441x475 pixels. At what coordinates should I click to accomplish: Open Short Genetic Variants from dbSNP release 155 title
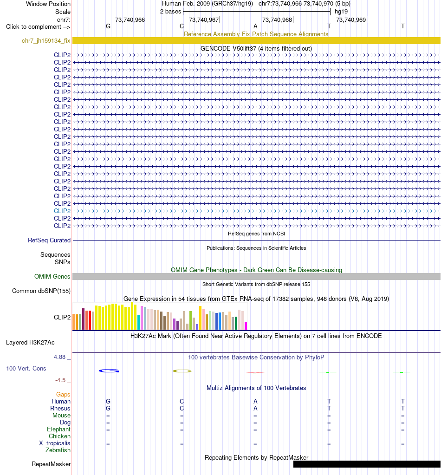[256, 284]
